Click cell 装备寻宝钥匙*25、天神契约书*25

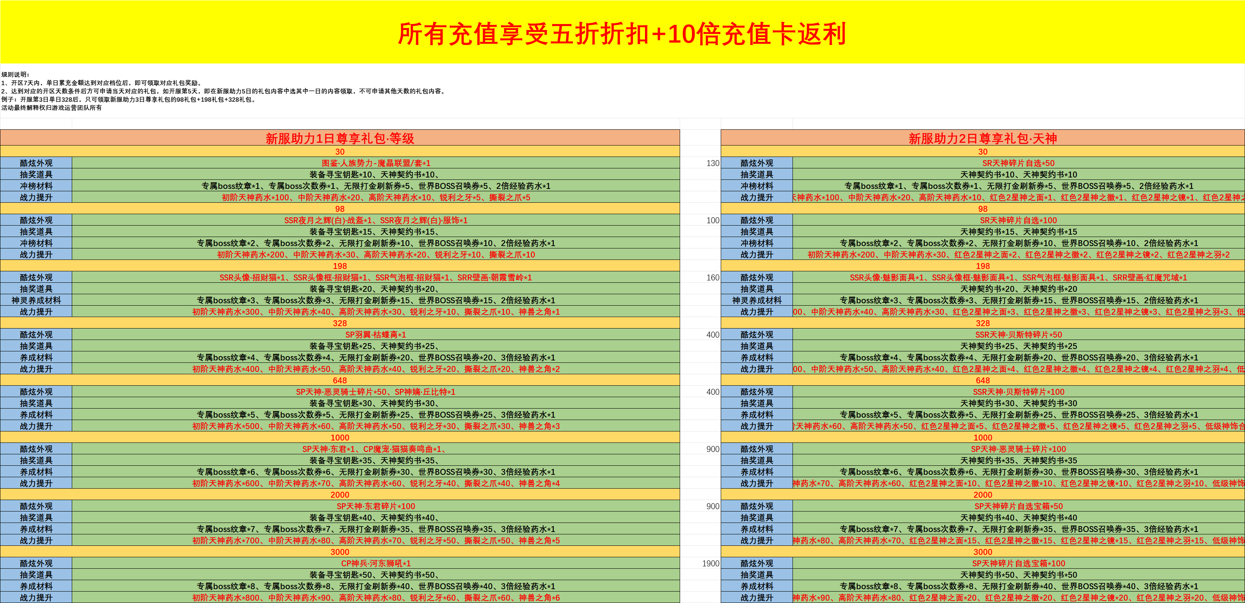coord(376,346)
